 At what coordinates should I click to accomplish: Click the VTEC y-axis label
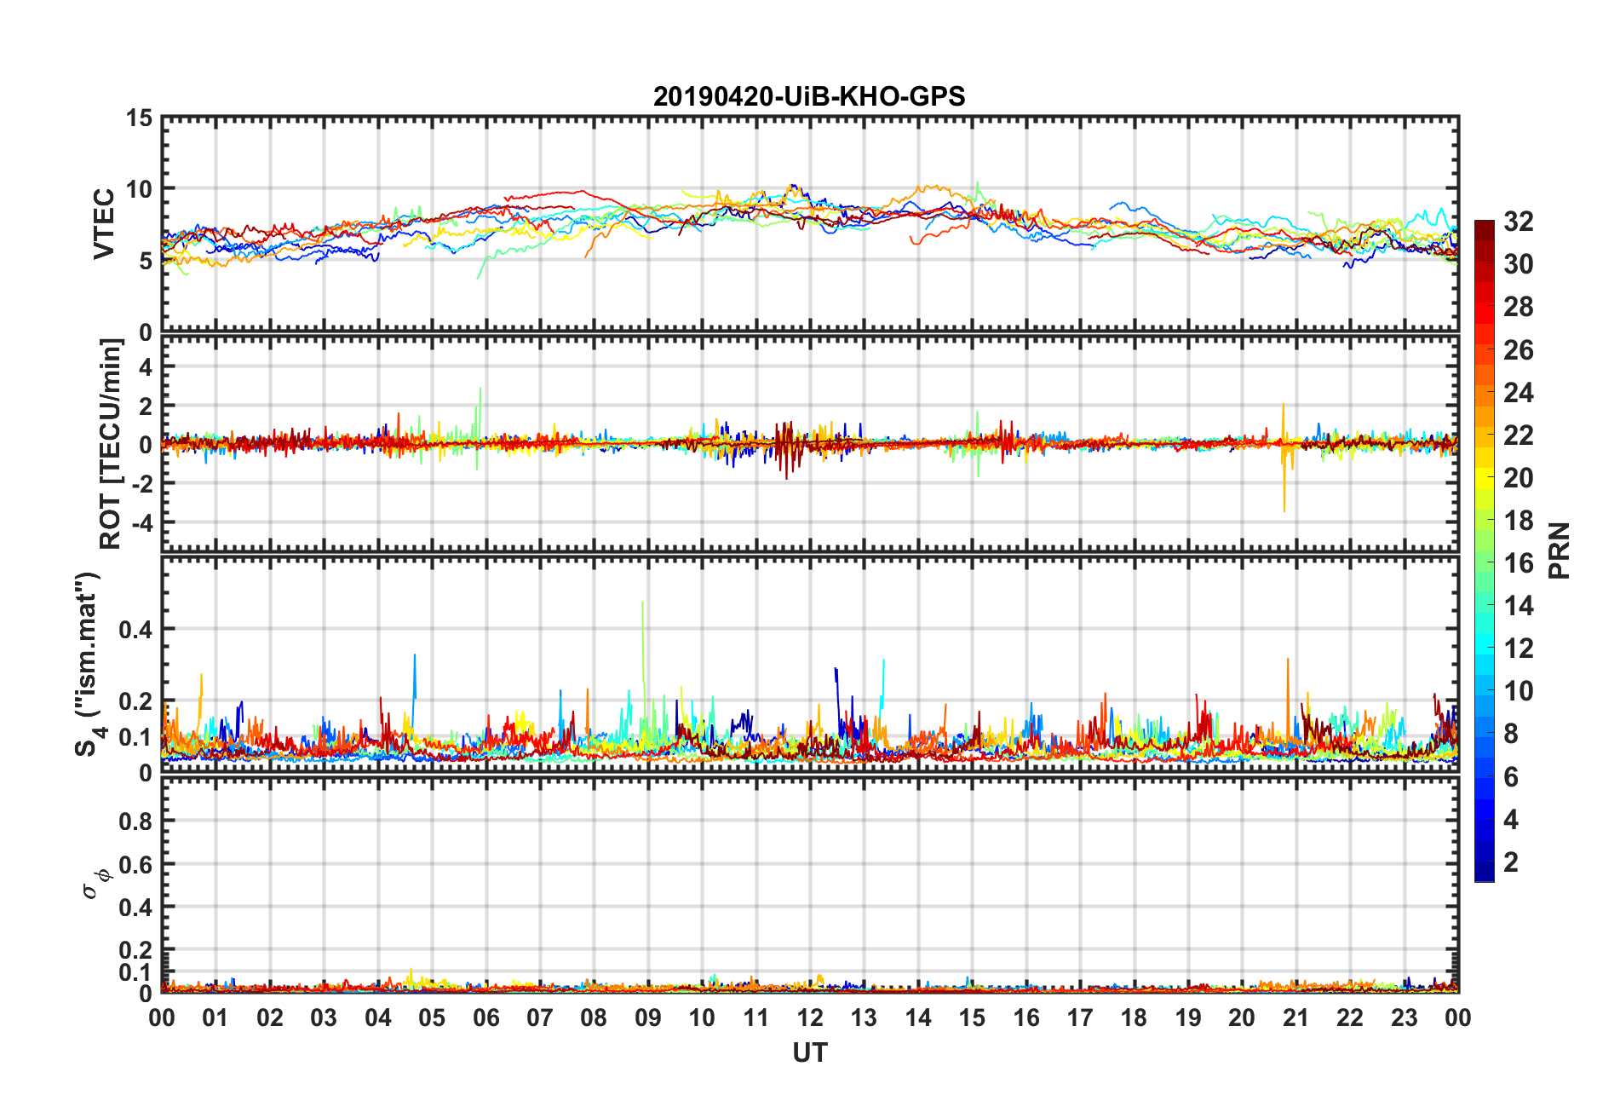click(104, 224)
